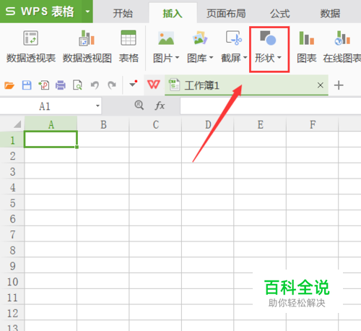Click the zoom magnifier icon near formula bar
The width and height of the screenshot is (361, 331).
[x=139, y=106]
